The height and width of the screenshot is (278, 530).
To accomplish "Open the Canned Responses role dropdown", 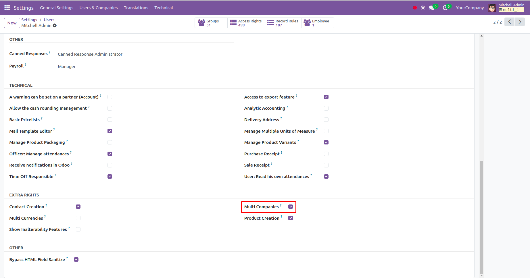I will tap(90, 54).
